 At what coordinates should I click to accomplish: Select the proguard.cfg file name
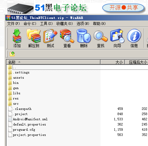click(x=24, y=130)
